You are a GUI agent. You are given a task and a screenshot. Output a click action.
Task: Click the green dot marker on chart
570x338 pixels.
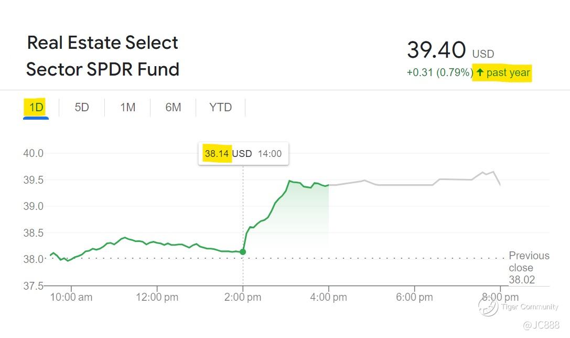click(243, 252)
